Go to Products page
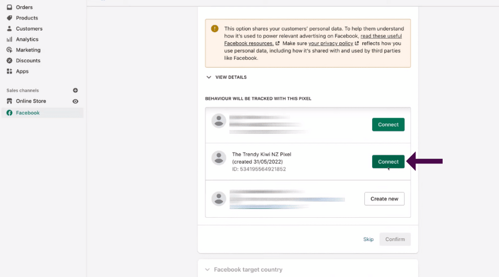 (27, 18)
